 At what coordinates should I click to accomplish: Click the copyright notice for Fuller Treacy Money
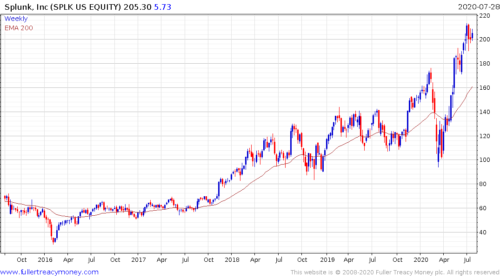[x=395, y=272]
